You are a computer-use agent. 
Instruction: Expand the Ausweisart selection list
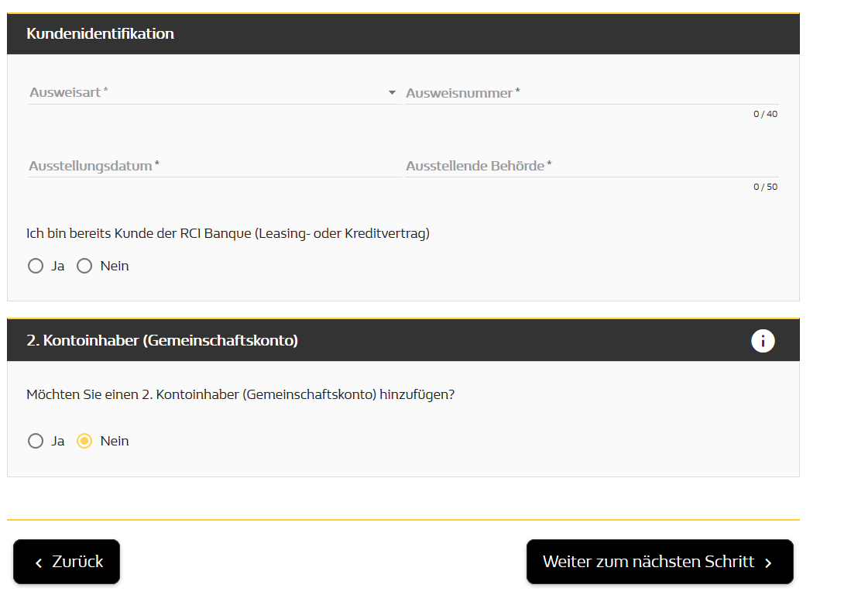tap(391, 92)
